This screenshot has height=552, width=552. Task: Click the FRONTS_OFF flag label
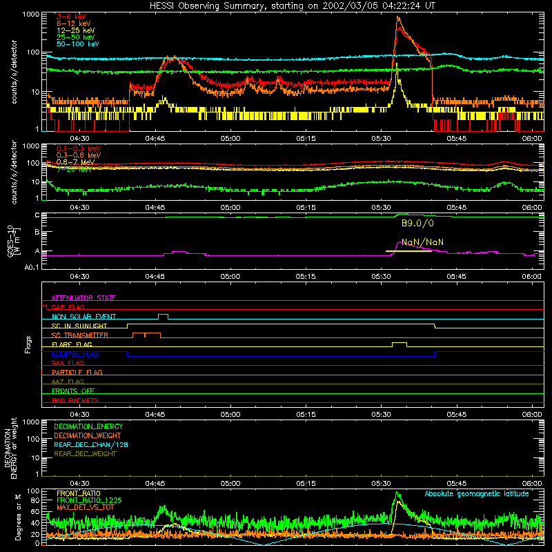coord(73,391)
